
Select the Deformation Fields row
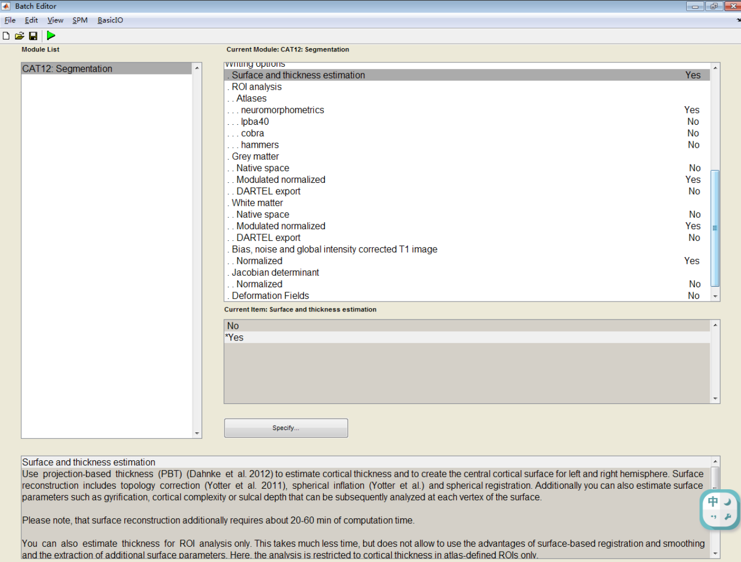(x=467, y=296)
